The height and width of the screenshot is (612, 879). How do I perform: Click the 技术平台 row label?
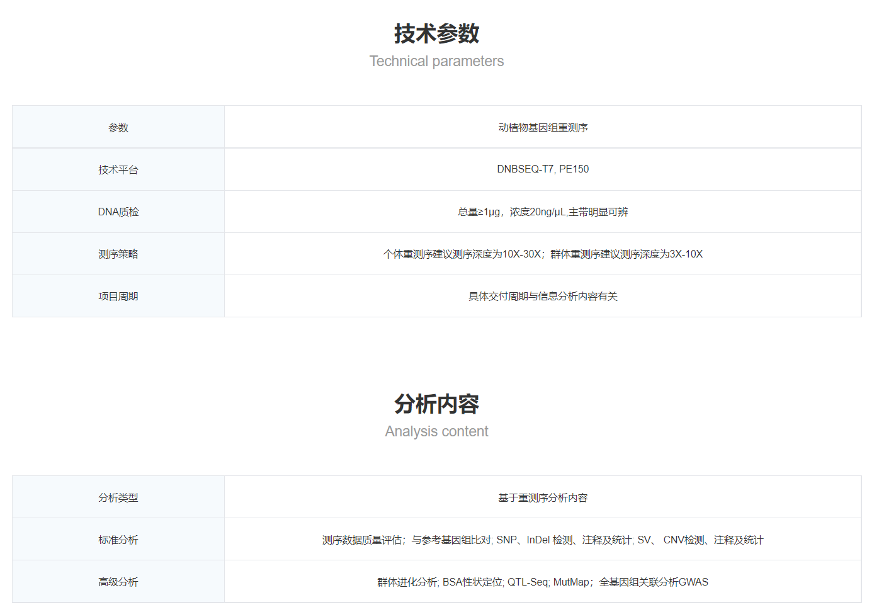pyautogui.click(x=118, y=170)
